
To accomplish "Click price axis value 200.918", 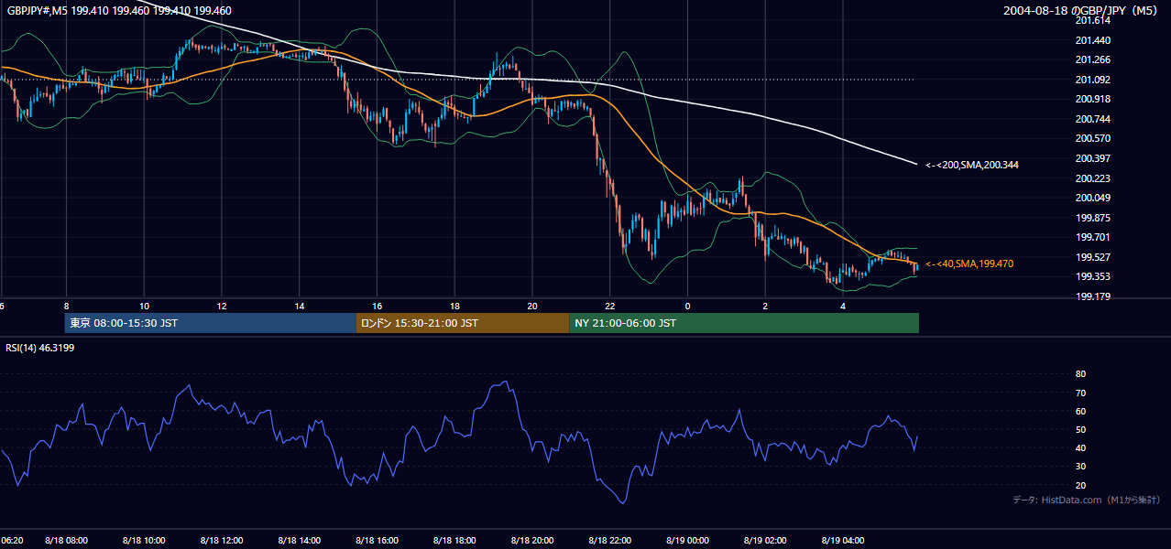I will pyautogui.click(x=1093, y=99).
